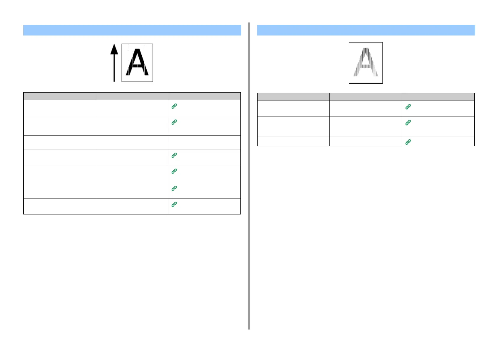Select the black letter A sample image with white streaks
Viewport: 498px width, 352px height.
pos(137,63)
